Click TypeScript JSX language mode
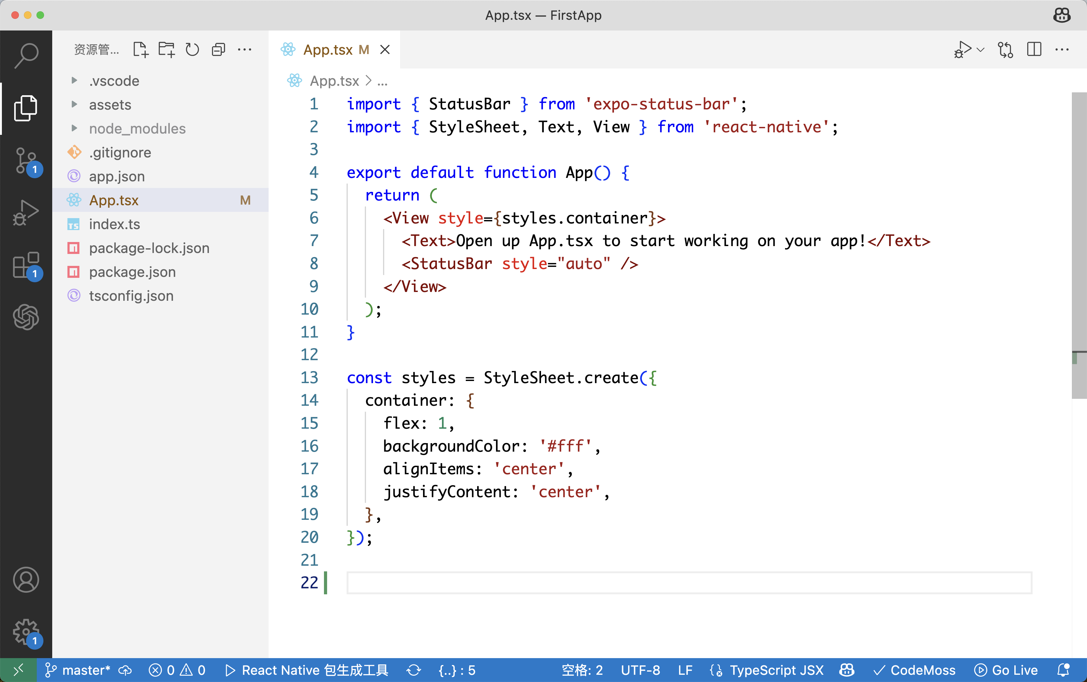 [777, 670]
